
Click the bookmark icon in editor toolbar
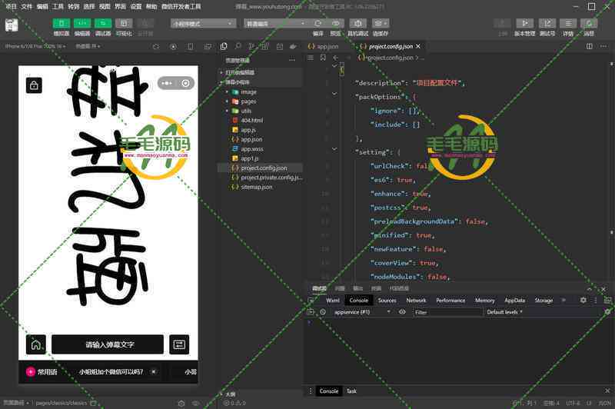click(323, 58)
